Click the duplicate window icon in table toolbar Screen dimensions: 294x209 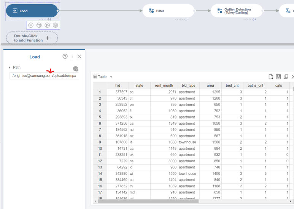click(x=286, y=77)
